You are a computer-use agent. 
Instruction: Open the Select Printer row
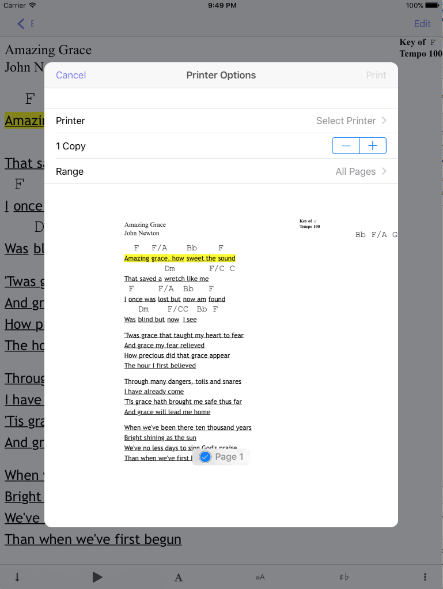221,121
